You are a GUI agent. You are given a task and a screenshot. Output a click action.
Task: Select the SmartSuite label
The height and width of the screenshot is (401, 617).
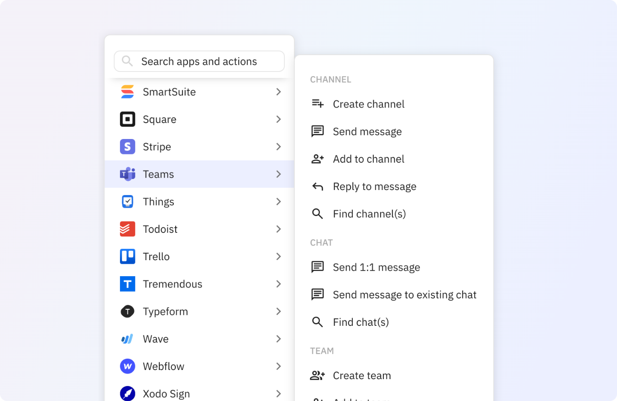tap(169, 92)
